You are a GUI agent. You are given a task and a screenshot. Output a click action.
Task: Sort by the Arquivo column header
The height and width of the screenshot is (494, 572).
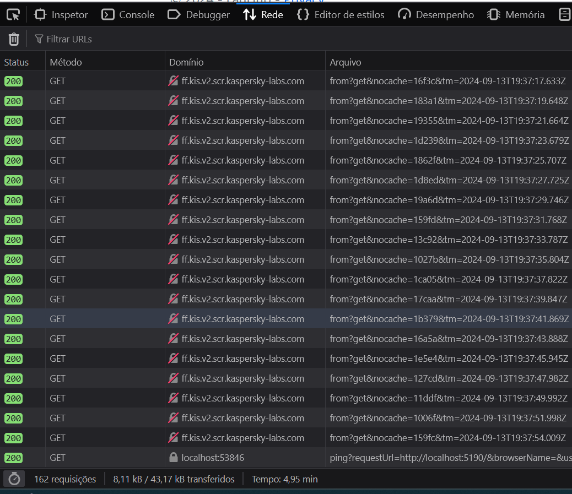click(449, 62)
